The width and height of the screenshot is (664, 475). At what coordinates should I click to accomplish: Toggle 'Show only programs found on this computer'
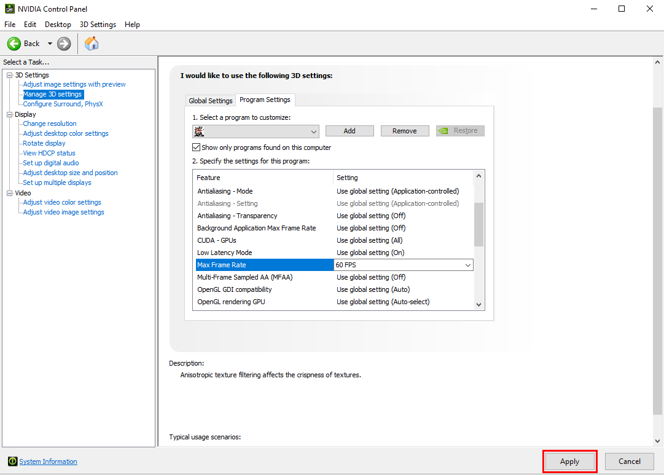coord(196,147)
